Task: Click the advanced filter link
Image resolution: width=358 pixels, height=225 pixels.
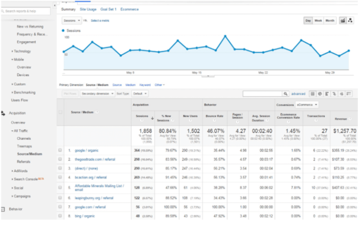Action: pos(298,94)
